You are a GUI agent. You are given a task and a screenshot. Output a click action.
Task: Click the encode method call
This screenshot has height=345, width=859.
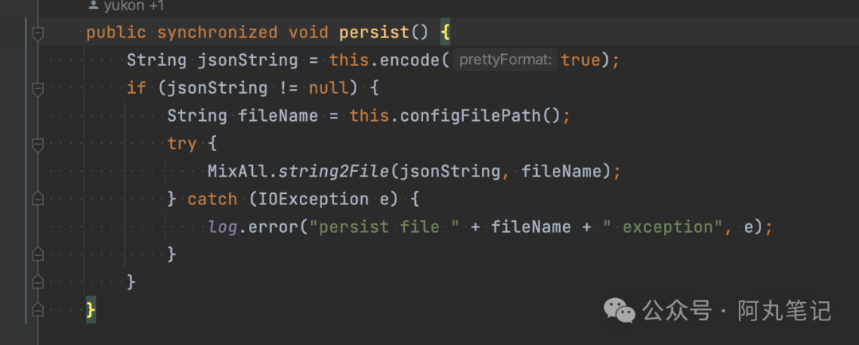coord(412,60)
